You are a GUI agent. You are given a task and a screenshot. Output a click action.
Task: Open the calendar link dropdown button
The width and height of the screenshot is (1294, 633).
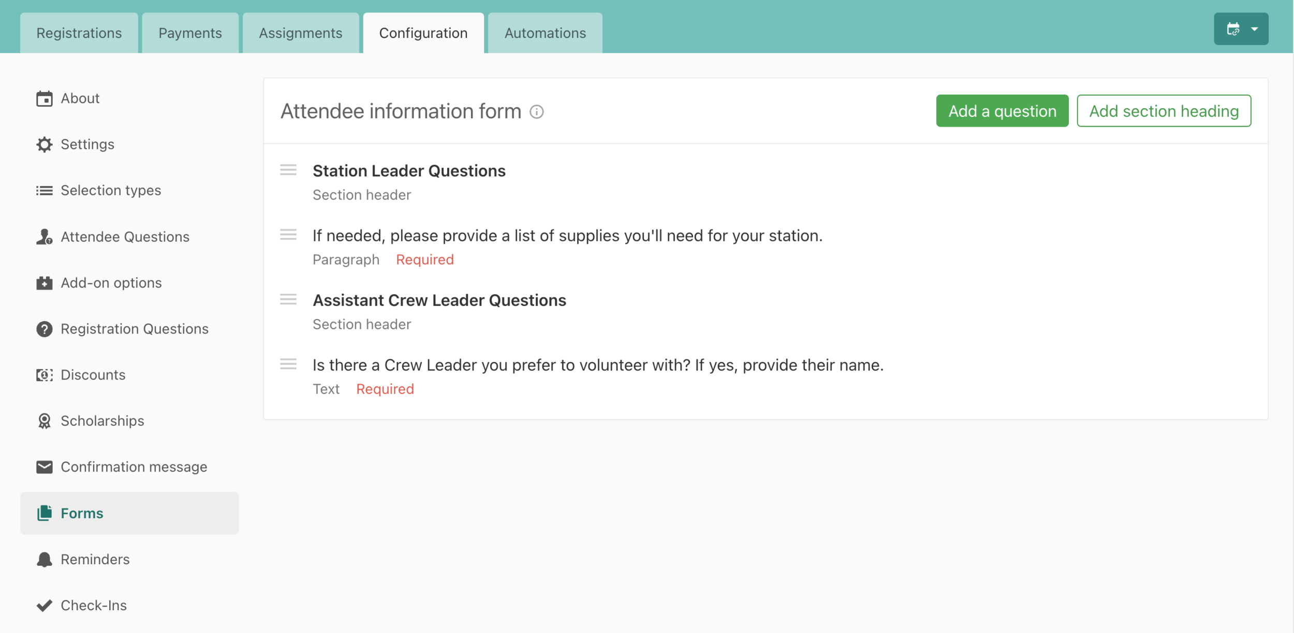coord(1241,29)
